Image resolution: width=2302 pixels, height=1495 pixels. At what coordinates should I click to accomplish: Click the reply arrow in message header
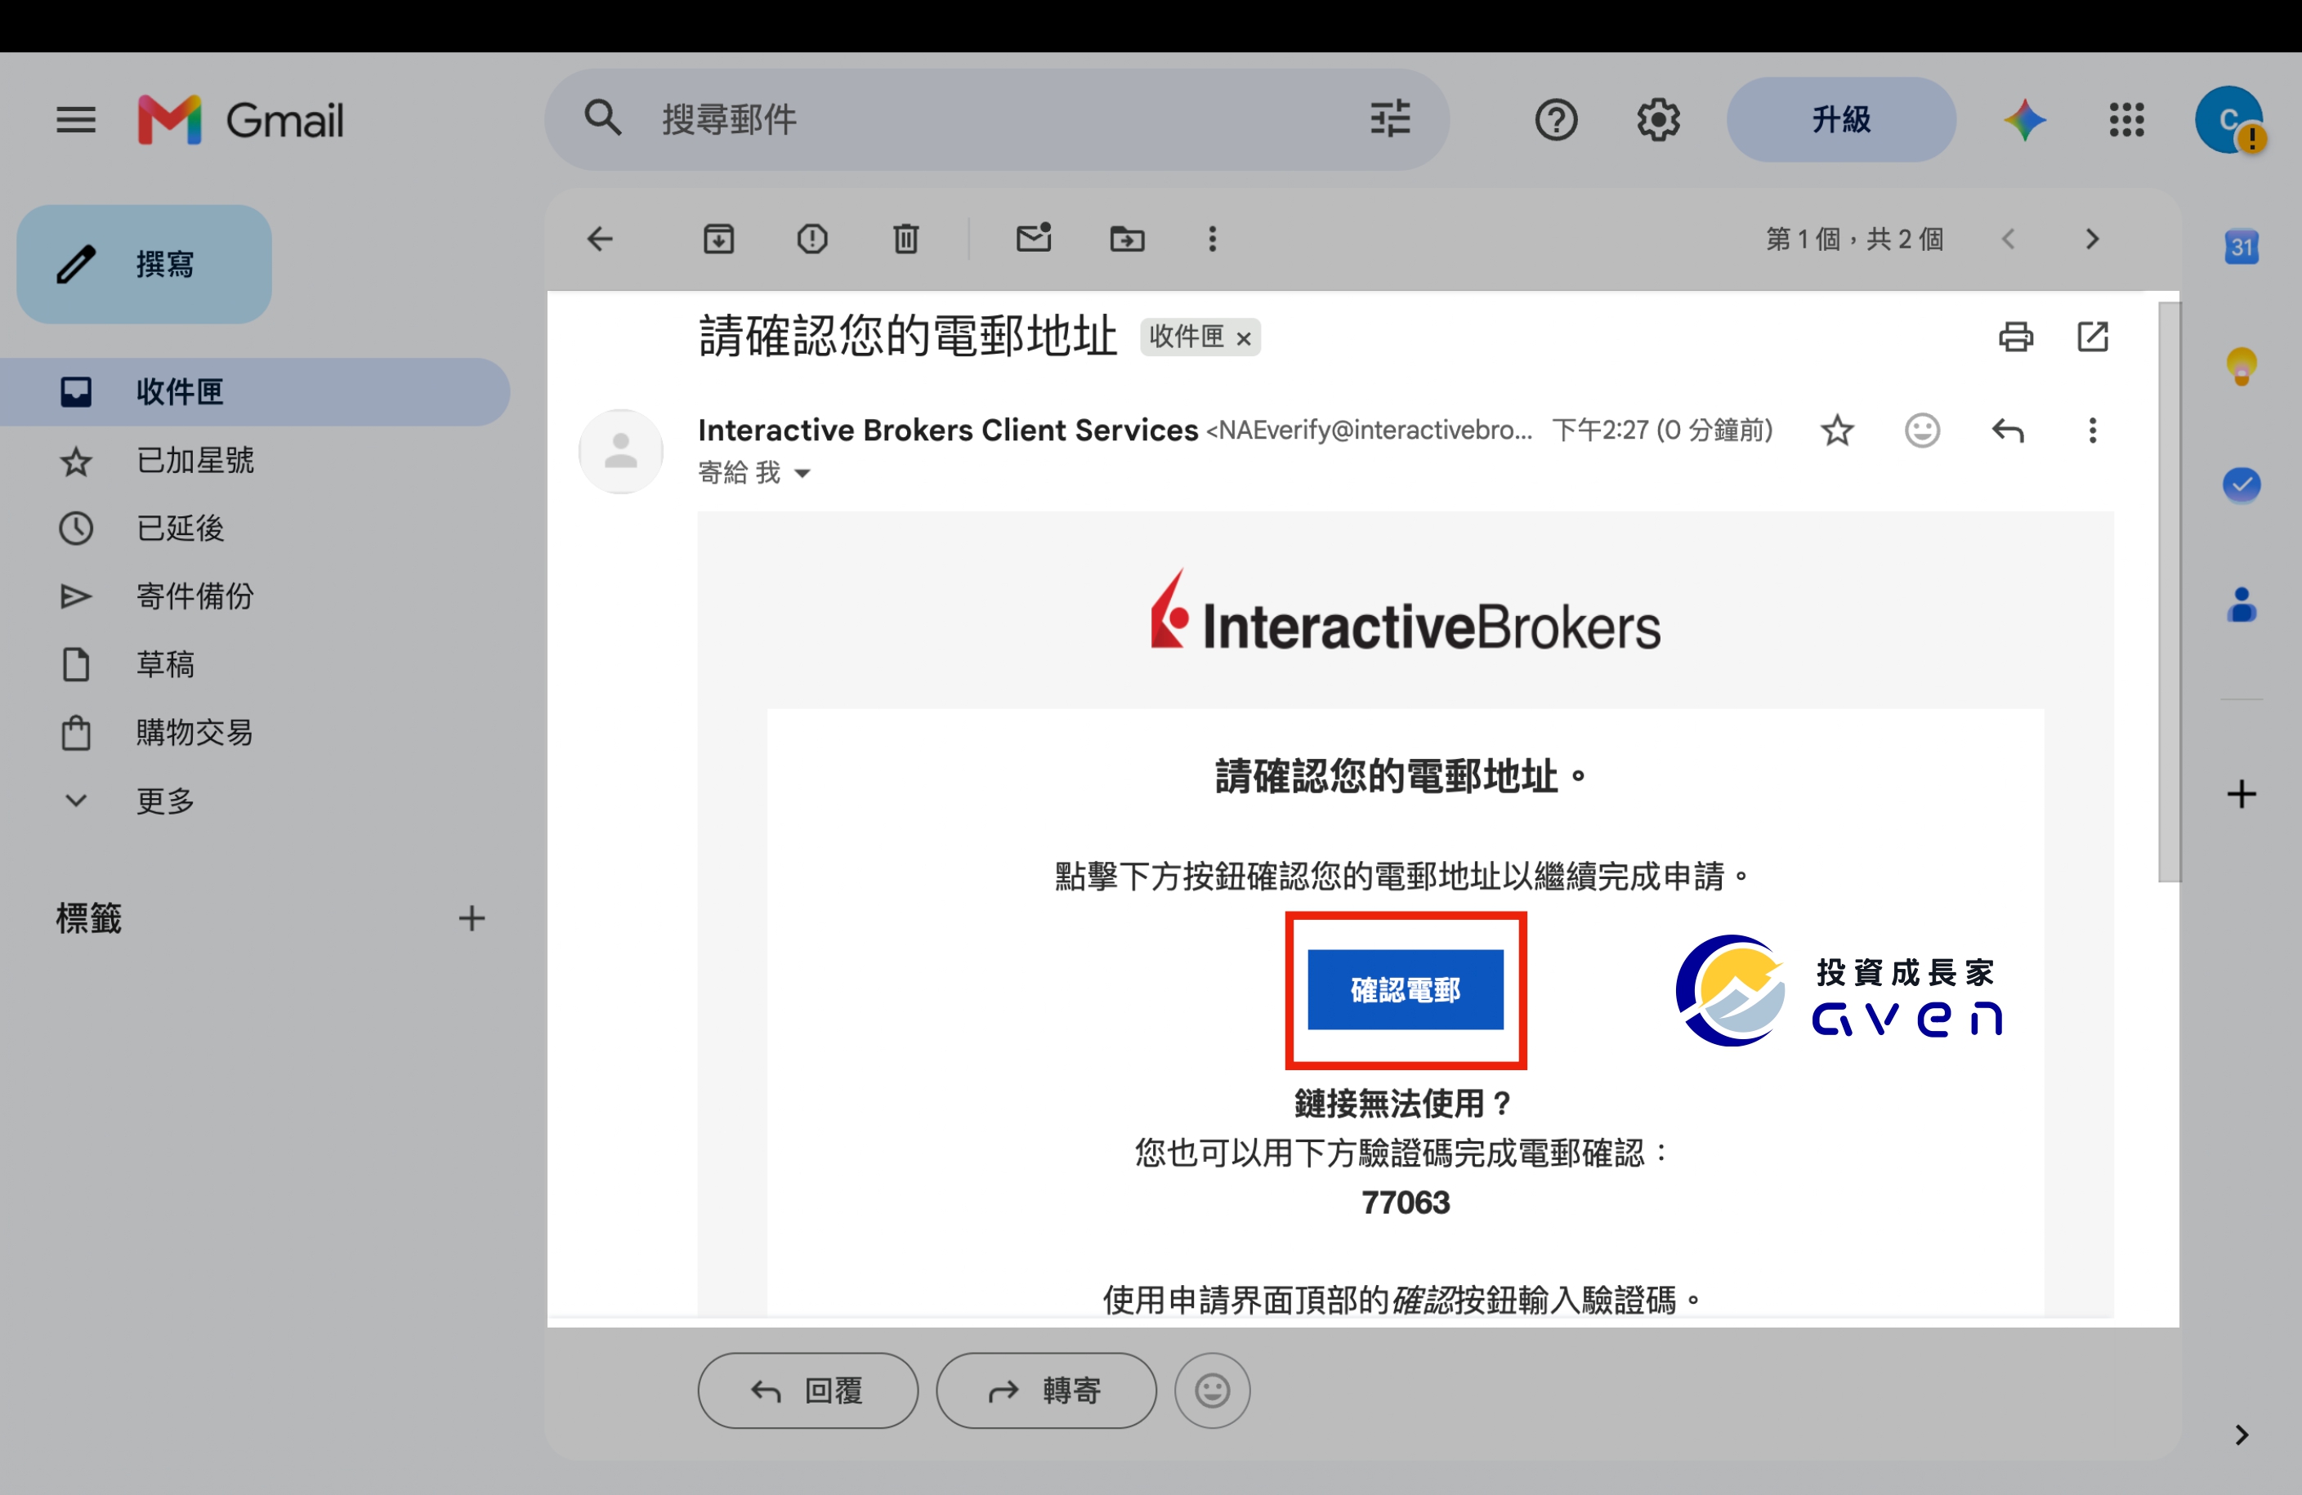(x=2007, y=431)
